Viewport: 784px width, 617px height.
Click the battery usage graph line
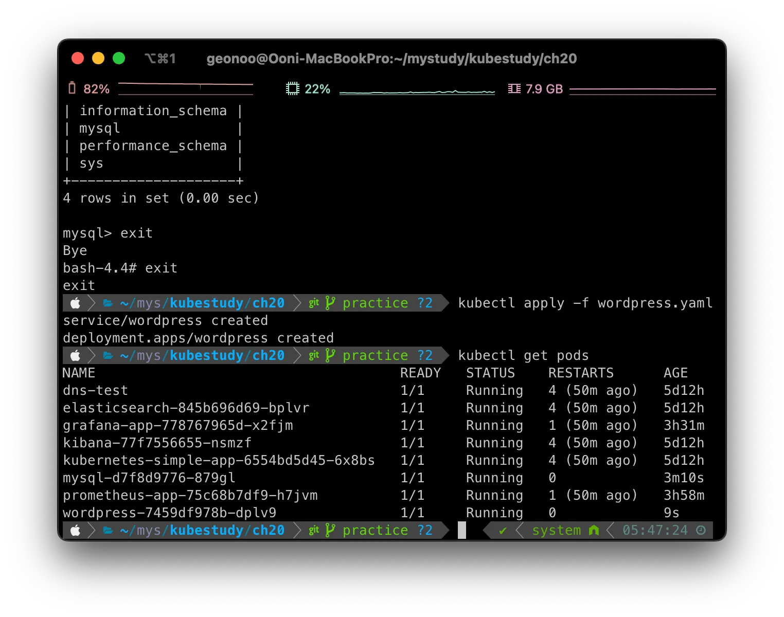point(186,88)
